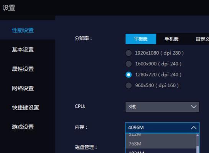This screenshot has height=153, width=209.
Task: Choose 512M in the memory list
Action: coord(161,135)
